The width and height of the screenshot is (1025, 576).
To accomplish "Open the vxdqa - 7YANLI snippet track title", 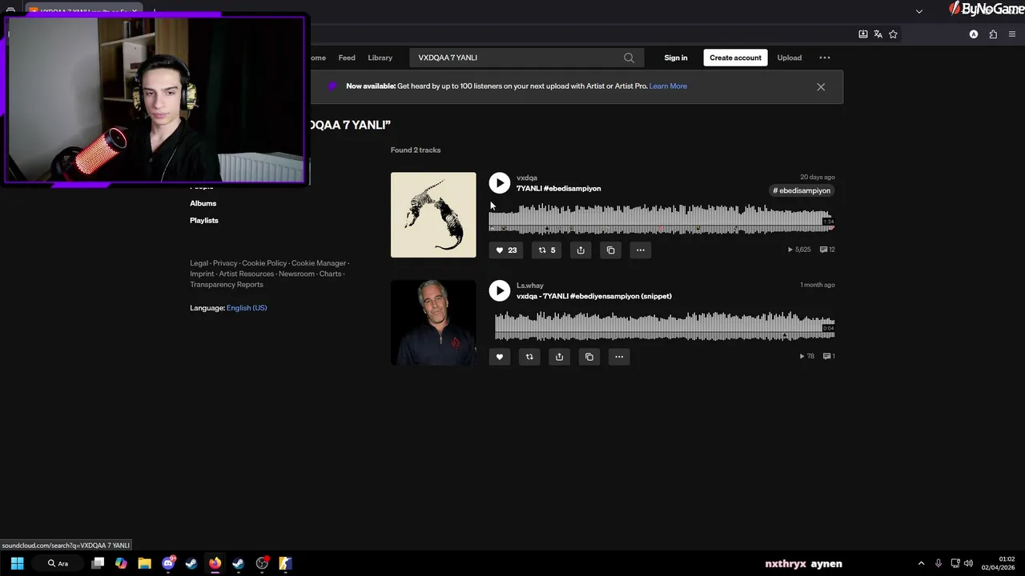I will tap(594, 296).
